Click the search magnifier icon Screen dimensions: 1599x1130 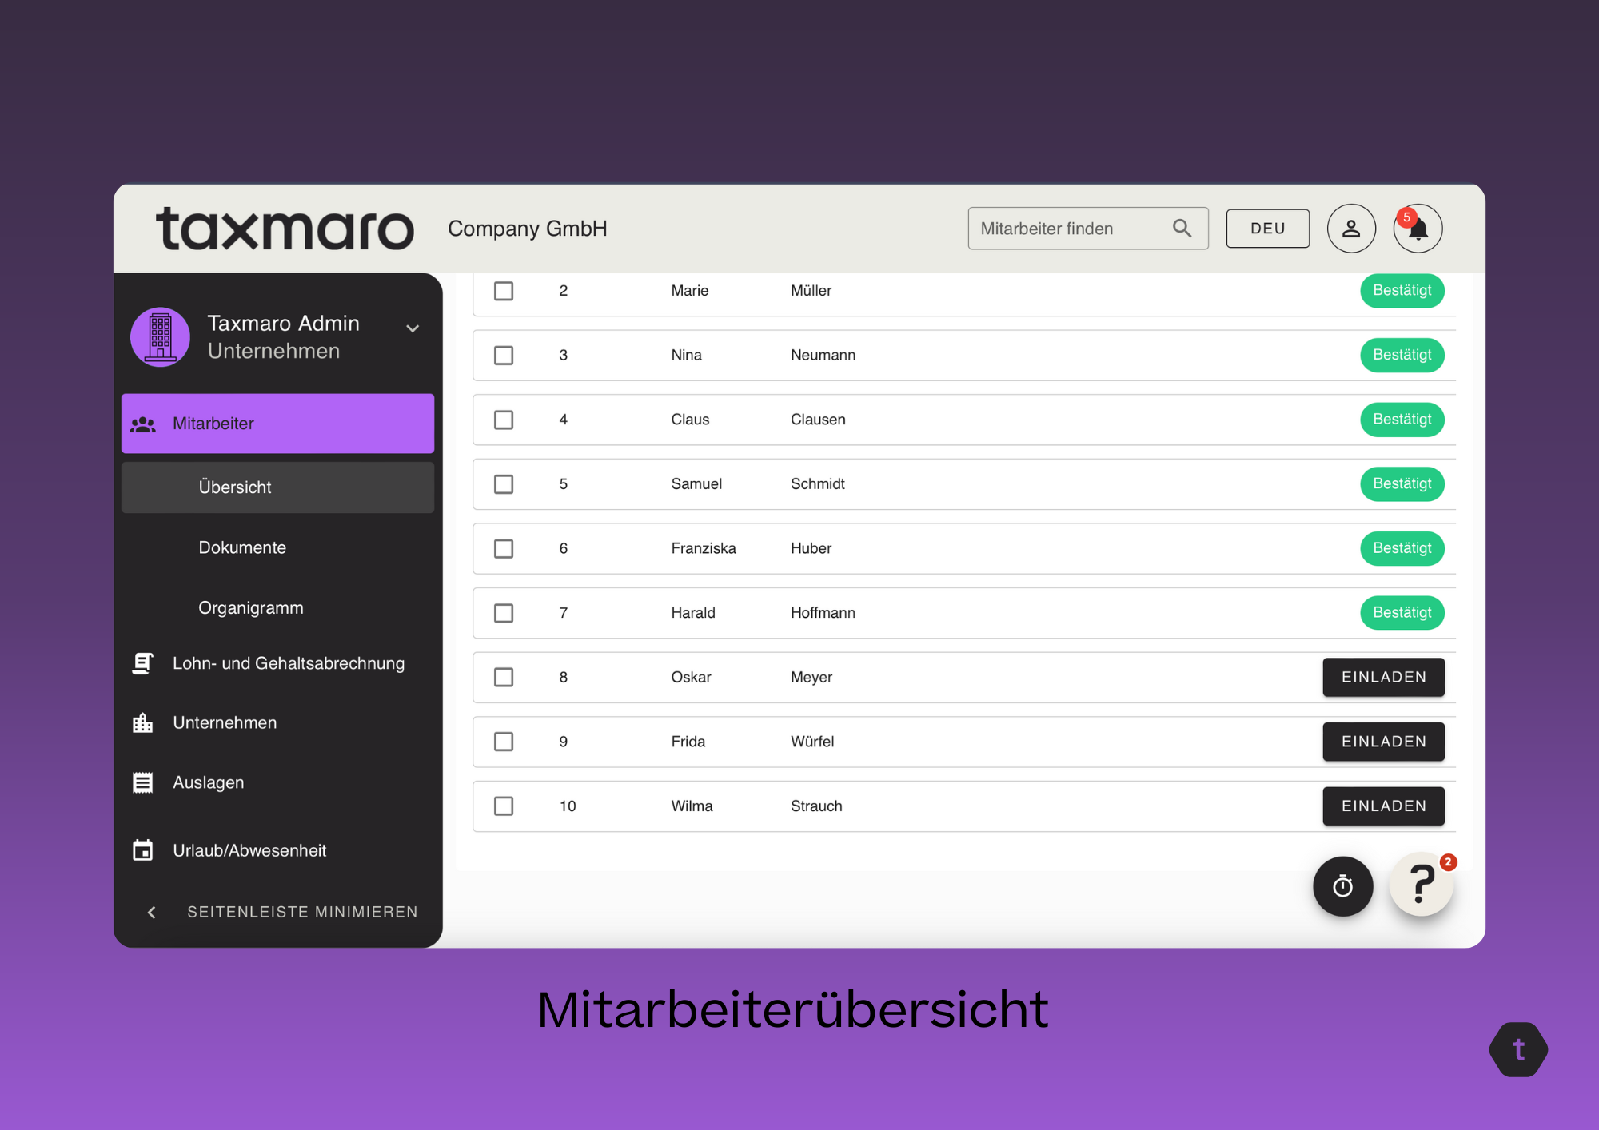pos(1182,229)
